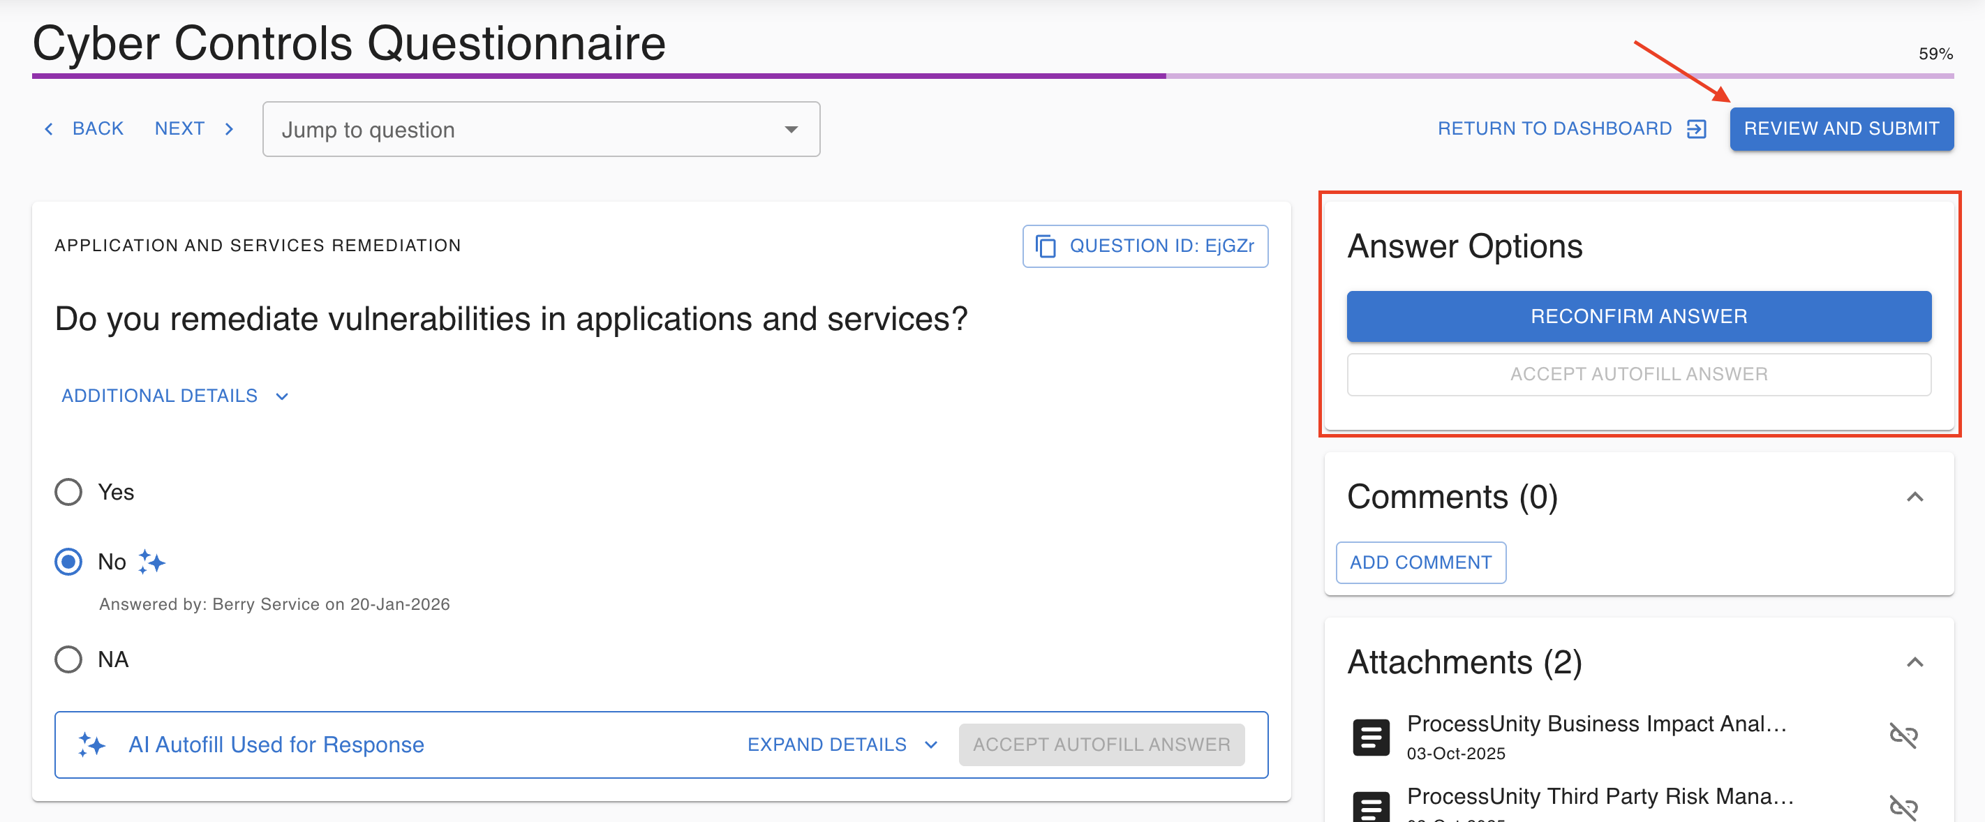This screenshot has width=1985, height=822.
Task: Click the 59% progress label
Action: [1935, 54]
